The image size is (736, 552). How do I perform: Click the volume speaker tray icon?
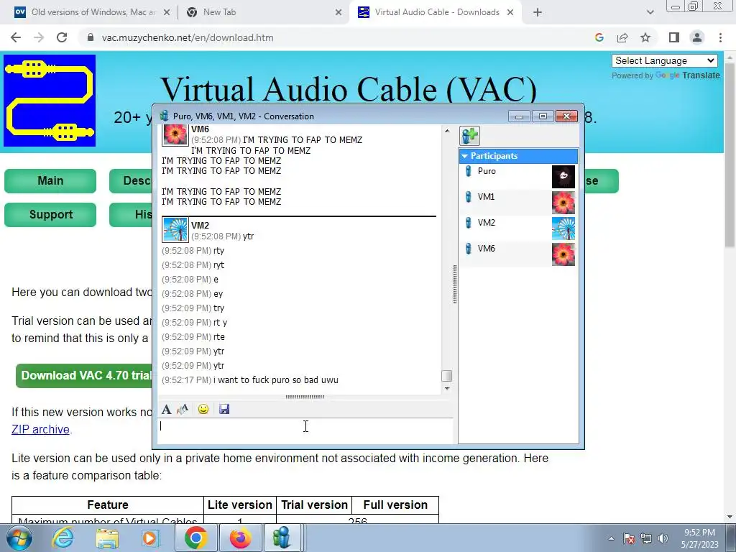coord(663,538)
